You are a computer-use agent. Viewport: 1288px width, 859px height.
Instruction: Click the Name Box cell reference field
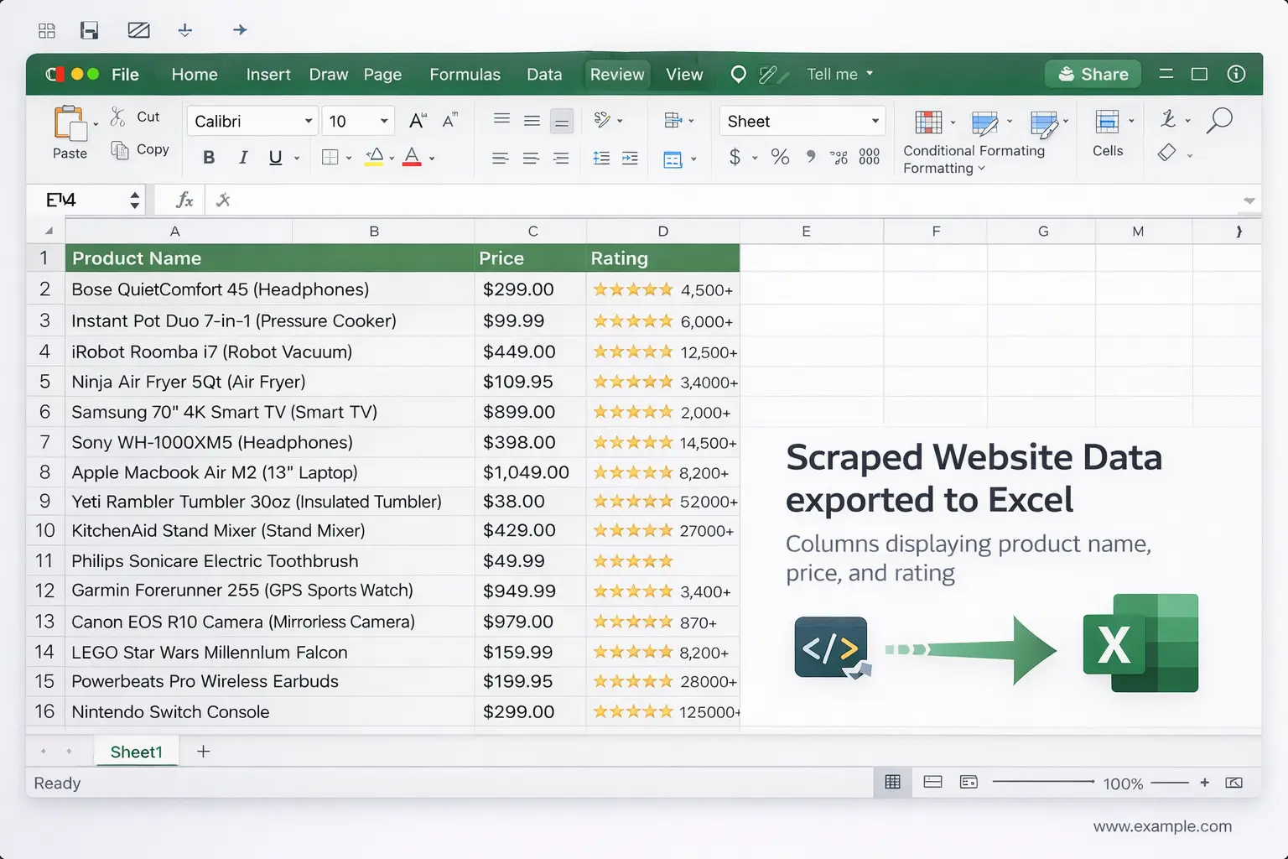pos(86,200)
